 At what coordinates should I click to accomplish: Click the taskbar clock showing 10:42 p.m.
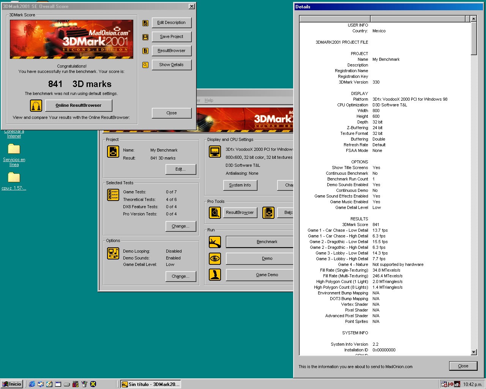pyautogui.click(x=472, y=384)
